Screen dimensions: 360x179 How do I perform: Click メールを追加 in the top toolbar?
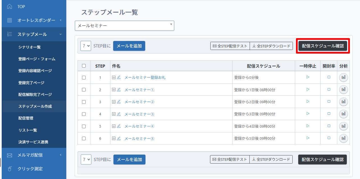(129, 46)
